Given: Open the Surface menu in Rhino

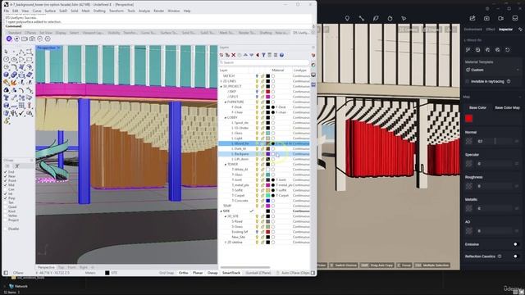Looking at the screenshot, I should coord(50,11).
